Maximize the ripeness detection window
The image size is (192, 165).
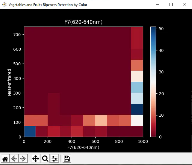171,5
